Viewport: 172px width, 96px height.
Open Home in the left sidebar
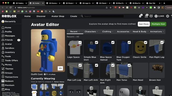tap(6, 27)
